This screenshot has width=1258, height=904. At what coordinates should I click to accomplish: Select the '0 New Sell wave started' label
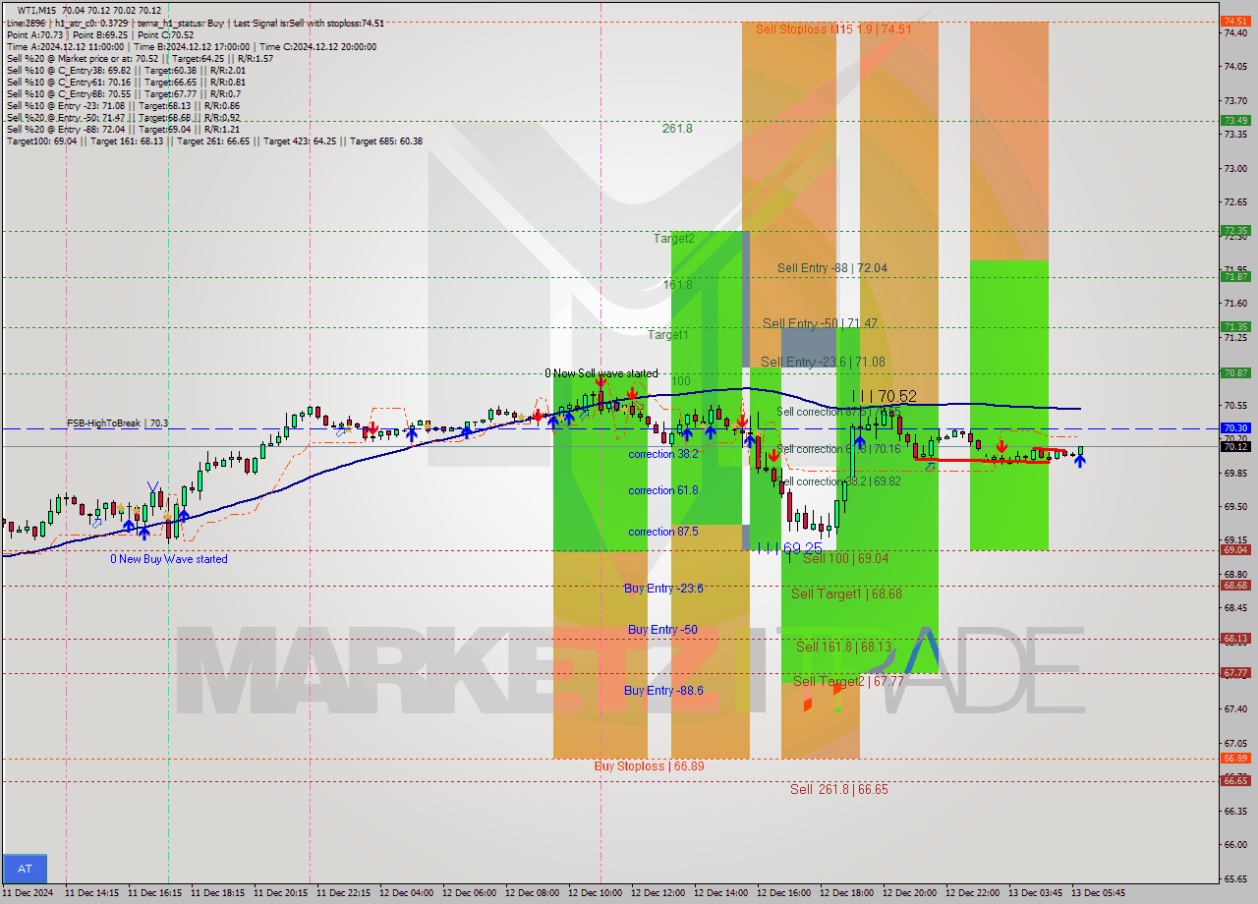[601, 373]
